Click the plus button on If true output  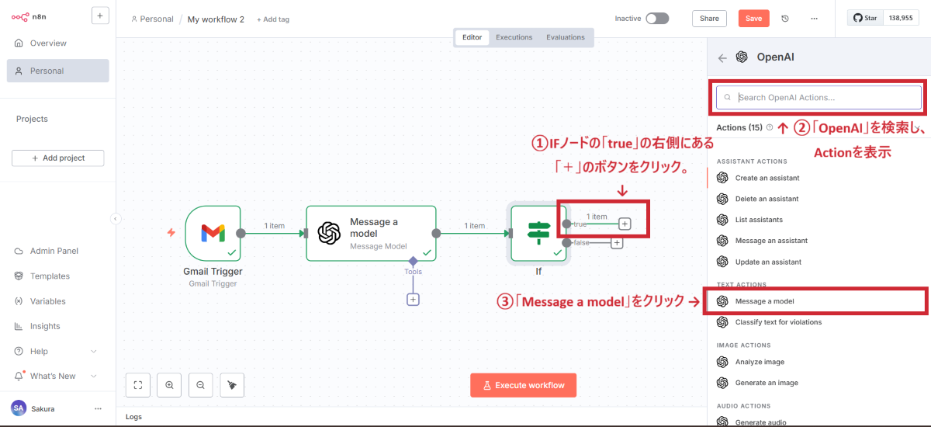coord(625,224)
